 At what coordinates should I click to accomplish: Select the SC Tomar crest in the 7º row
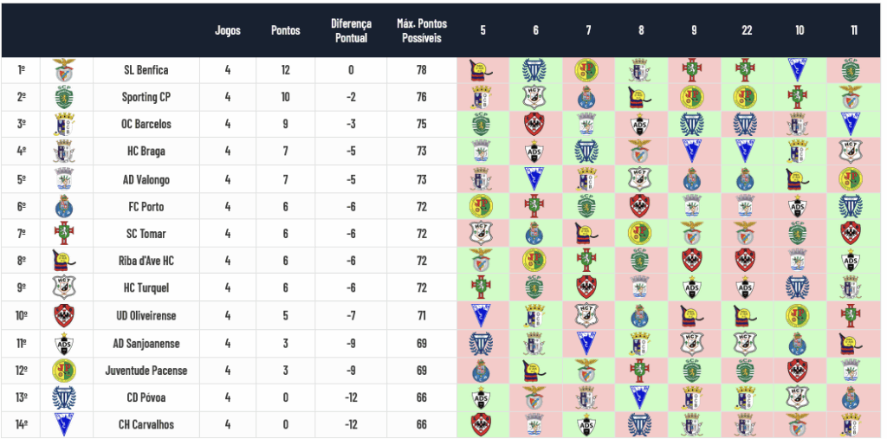coord(64,234)
